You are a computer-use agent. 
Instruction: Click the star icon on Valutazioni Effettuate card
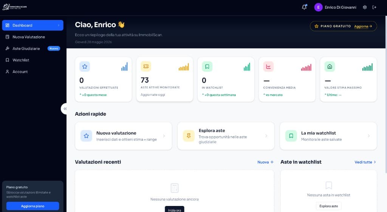[x=85, y=66]
